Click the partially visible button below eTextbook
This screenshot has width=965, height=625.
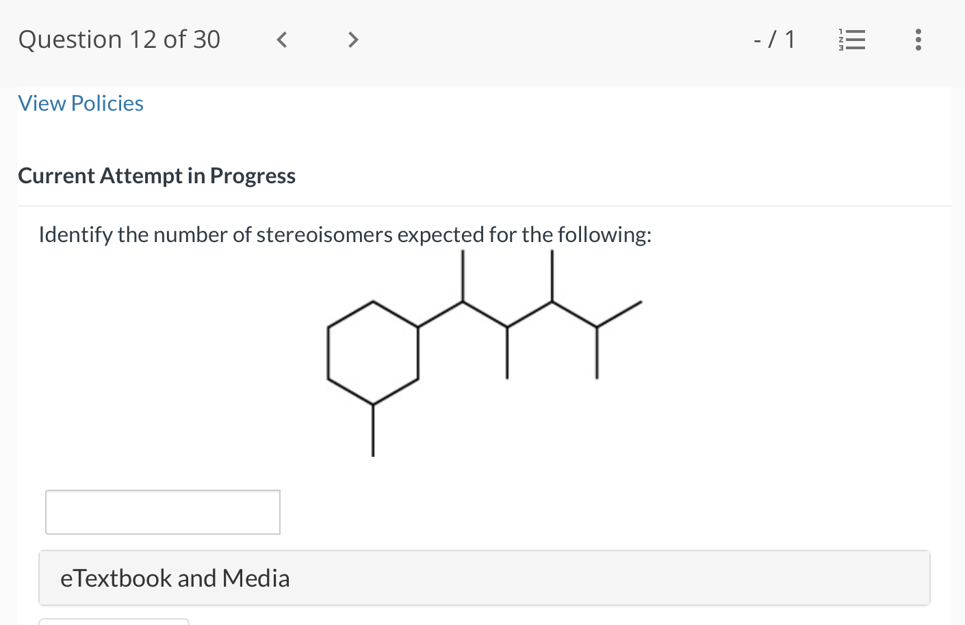click(x=114, y=622)
